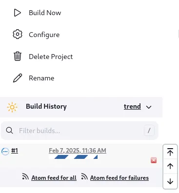Viewport: 179px width, 193px height.
Task: Expand the chevron next to trend
Action: point(149,107)
